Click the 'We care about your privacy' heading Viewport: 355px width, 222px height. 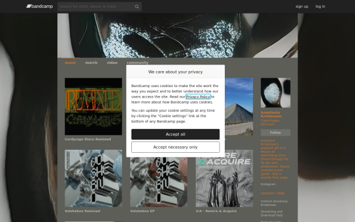coord(176,72)
